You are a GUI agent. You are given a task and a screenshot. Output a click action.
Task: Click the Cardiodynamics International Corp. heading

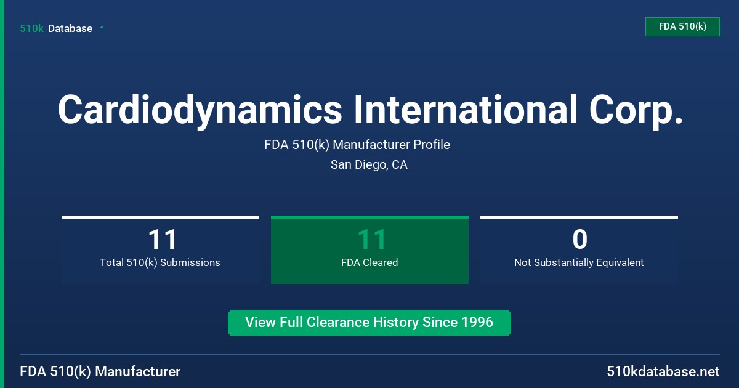click(369, 110)
